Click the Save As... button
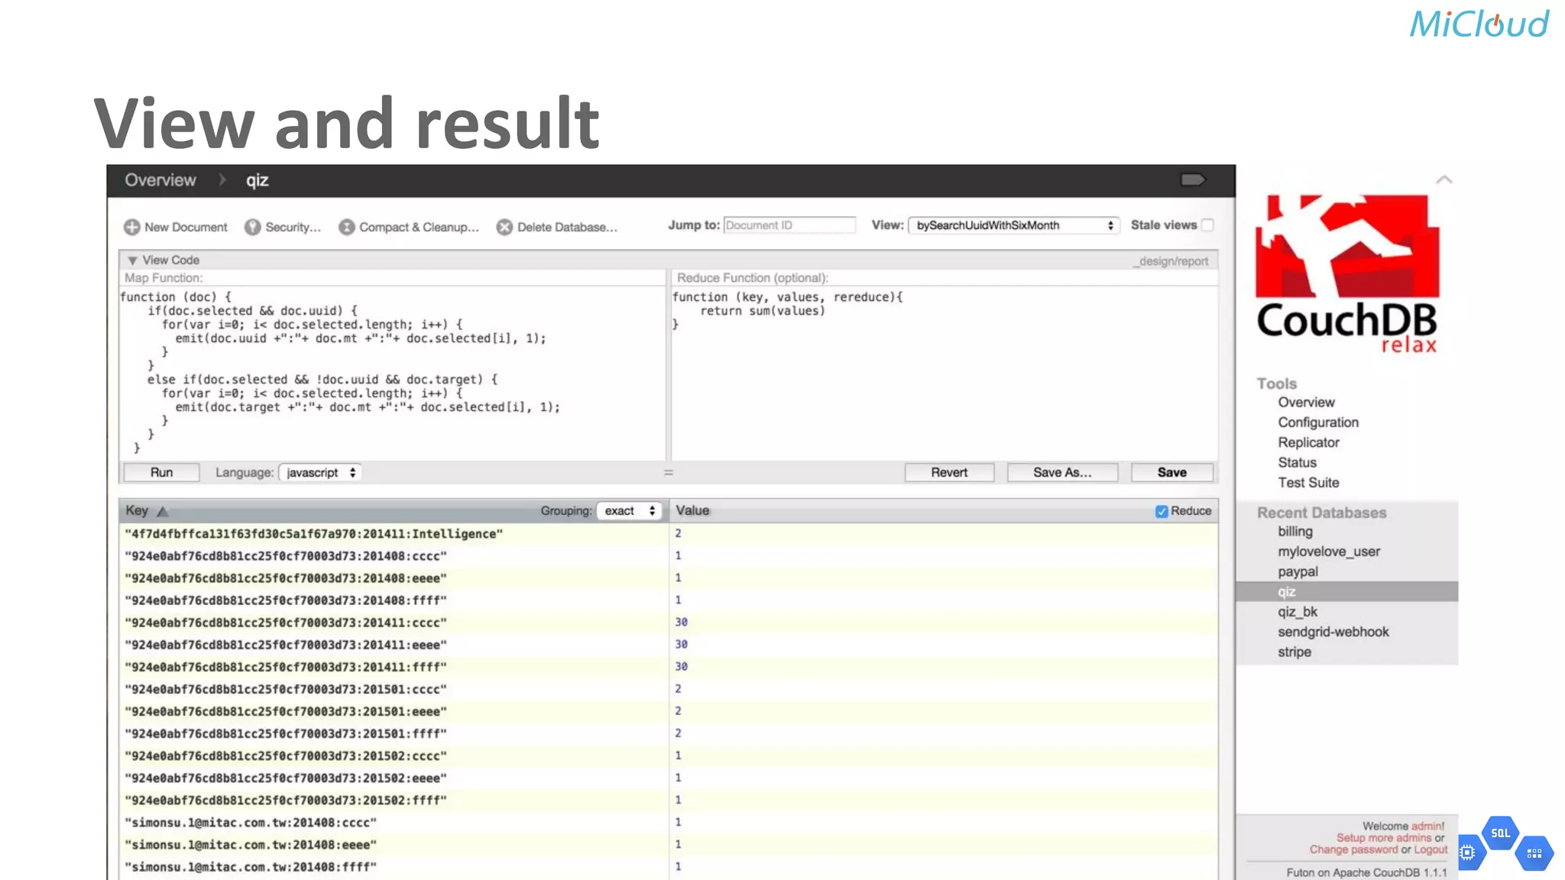 pos(1061,473)
